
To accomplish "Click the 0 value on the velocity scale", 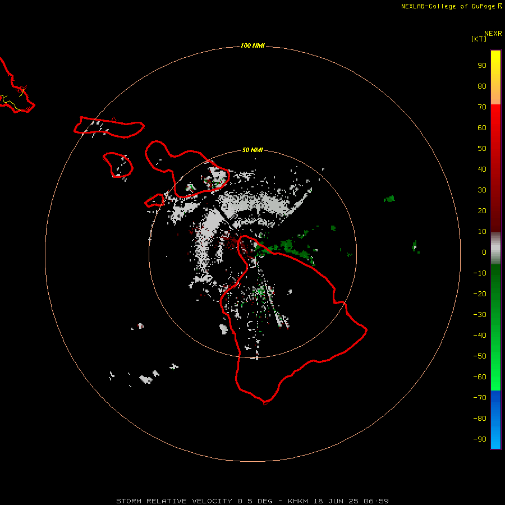I will [484, 252].
